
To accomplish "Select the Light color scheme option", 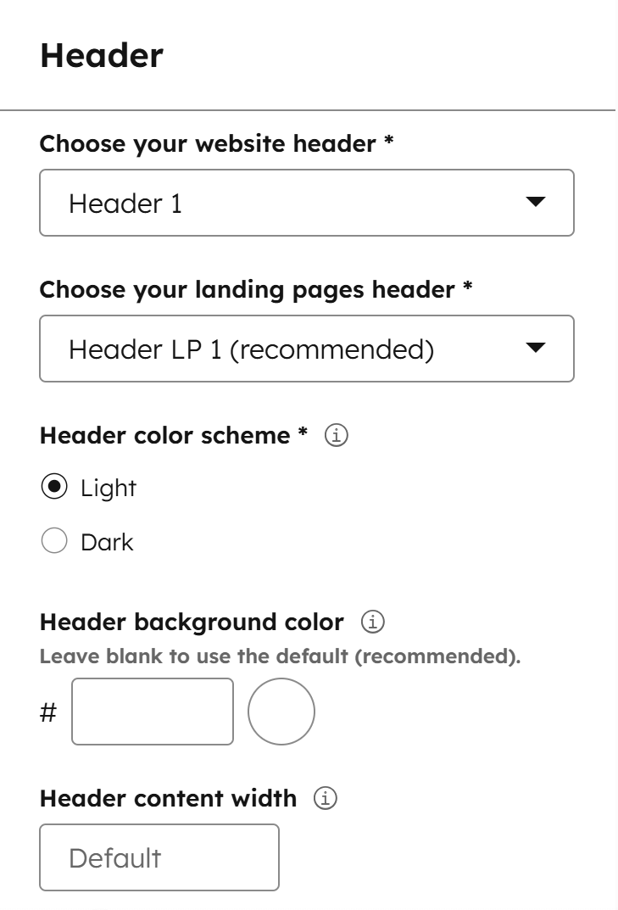I will click(x=53, y=487).
